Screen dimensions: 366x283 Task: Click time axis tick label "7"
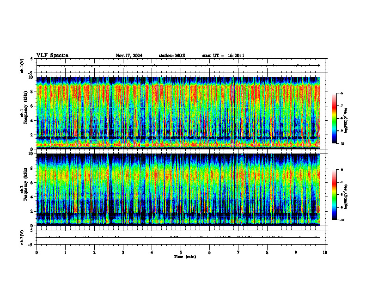(x=238, y=252)
